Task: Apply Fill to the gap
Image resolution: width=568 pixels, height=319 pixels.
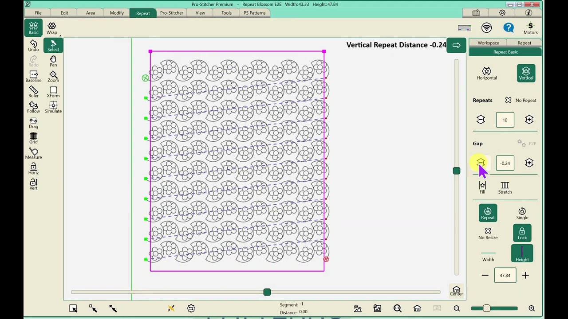Action: pos(482,188)
